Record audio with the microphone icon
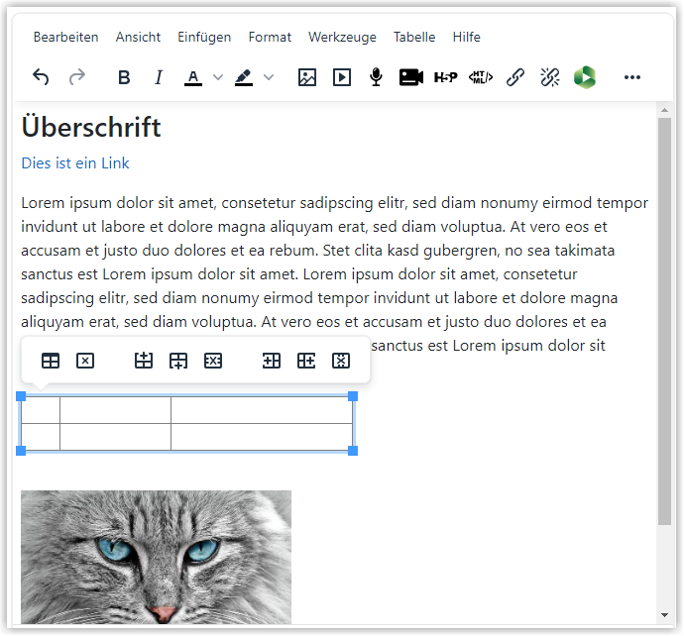This screenshot has height=636, width=684. [x=376, y=77]
